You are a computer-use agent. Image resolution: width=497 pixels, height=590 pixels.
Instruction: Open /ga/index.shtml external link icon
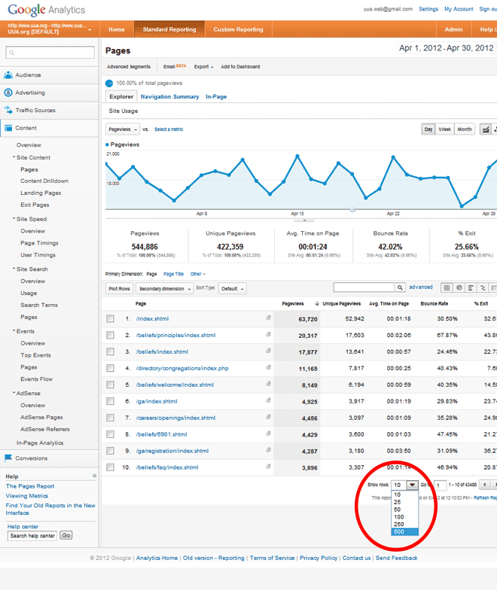click(268, 400)
